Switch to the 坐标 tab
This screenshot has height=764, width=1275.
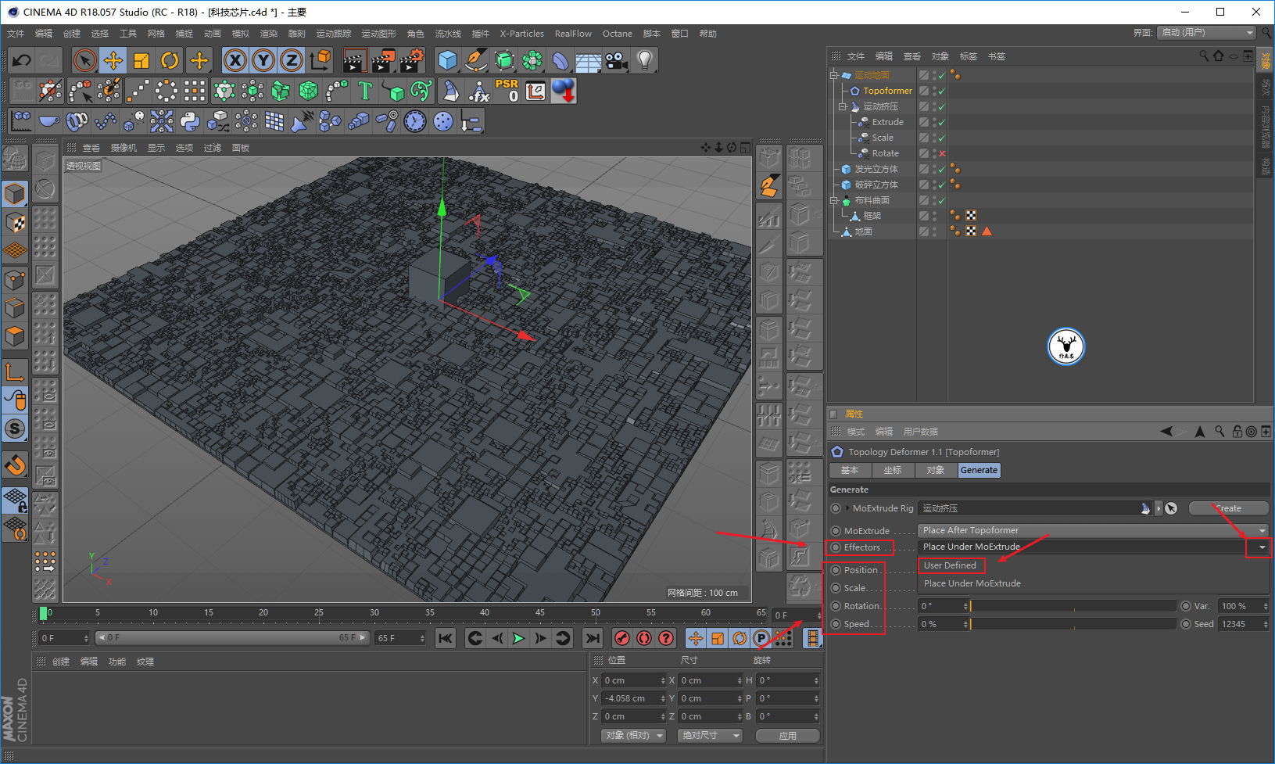892,470
